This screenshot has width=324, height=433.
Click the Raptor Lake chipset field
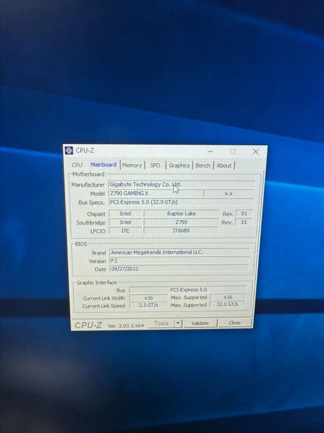tap(181, 213)
